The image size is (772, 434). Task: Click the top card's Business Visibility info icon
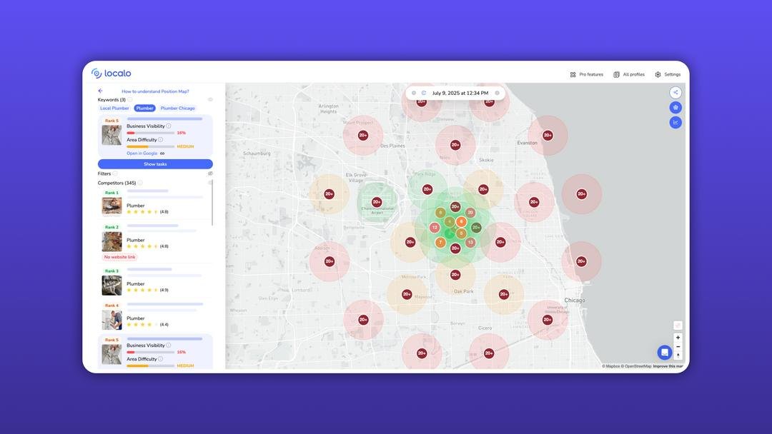169,126
